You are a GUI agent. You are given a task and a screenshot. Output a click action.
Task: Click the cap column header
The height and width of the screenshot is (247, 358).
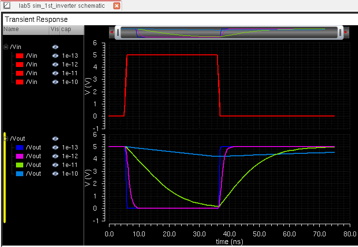pyautogui.click(x=65, y=29)
